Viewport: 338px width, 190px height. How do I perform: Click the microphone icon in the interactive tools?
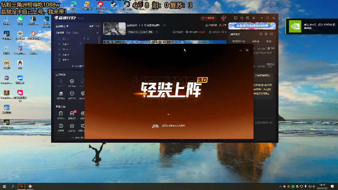point(61,81)
